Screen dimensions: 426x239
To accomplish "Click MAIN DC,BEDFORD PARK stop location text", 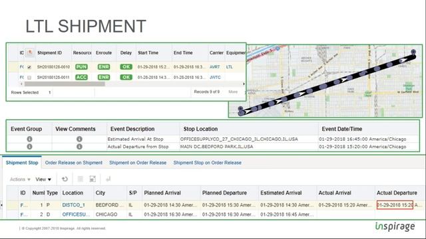I will click(216, 147).
